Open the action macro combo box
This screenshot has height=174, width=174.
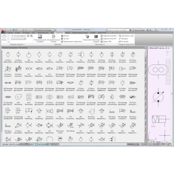tap(19, 39)
